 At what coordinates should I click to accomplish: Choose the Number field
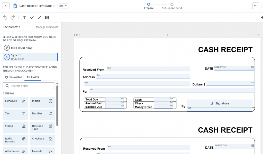42,115
